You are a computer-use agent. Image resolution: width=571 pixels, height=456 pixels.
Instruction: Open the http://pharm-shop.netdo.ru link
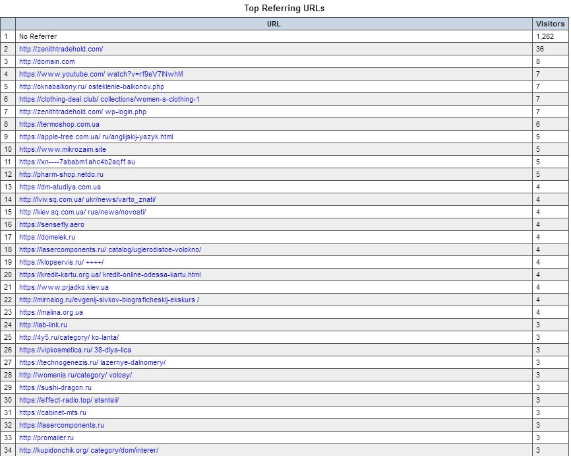click(x=61, y=174)
